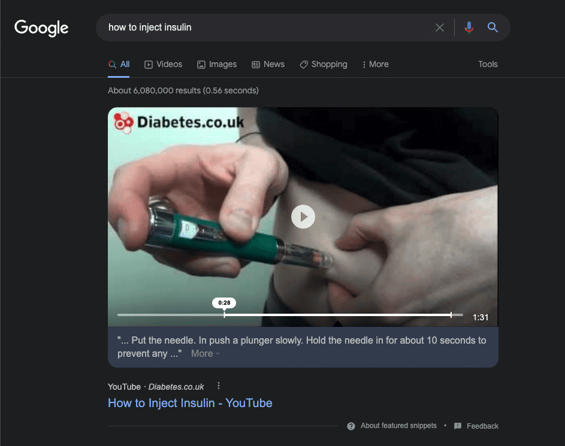The width and height of the screenshot is (565, 446).
Task: Play the insulin injection video
Action: point(303,217)
